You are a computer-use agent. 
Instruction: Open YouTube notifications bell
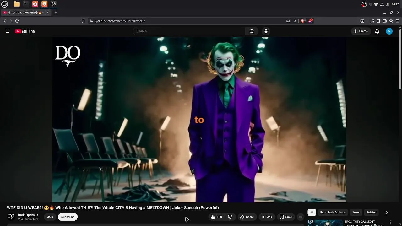[377, 31]
